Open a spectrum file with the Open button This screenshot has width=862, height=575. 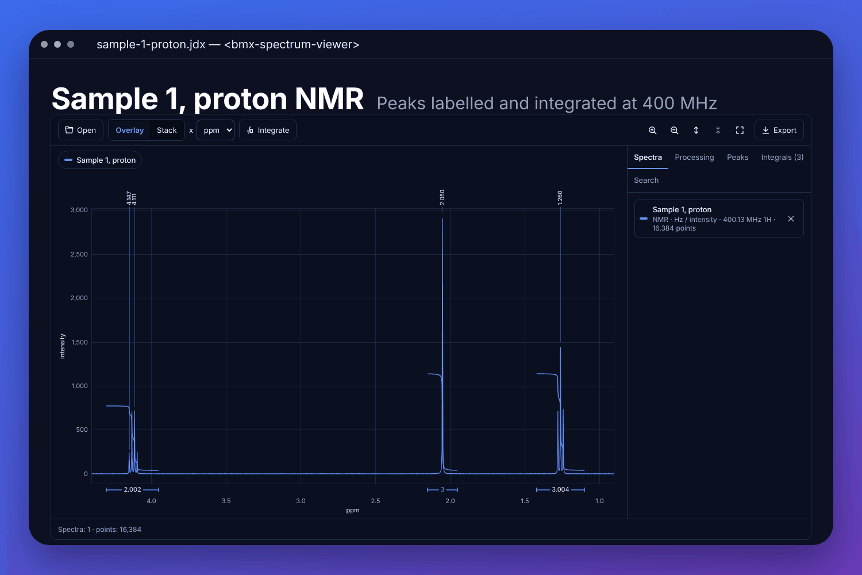pos(80,130)
